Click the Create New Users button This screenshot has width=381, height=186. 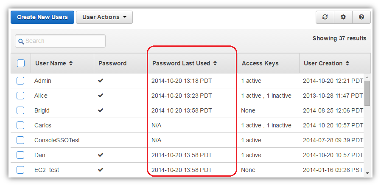(x=42, y=17)
